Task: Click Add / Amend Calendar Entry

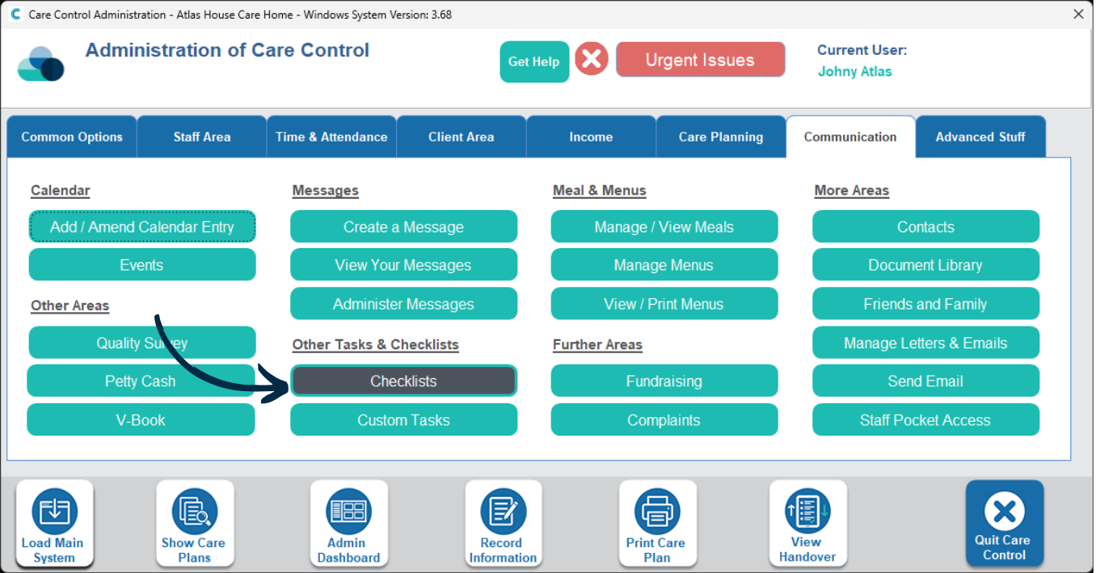Action: point(142,227)
